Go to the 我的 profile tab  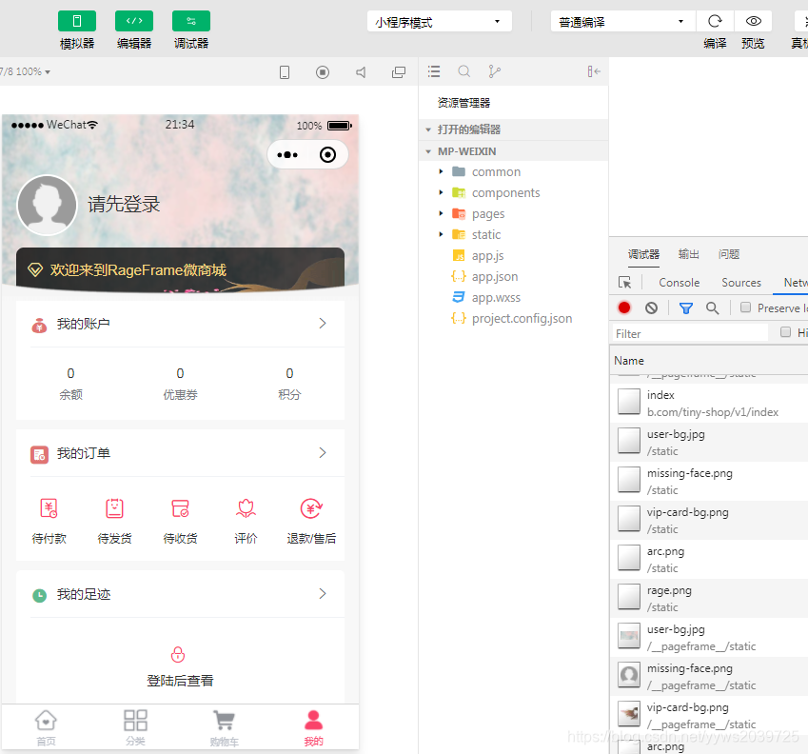313,727
